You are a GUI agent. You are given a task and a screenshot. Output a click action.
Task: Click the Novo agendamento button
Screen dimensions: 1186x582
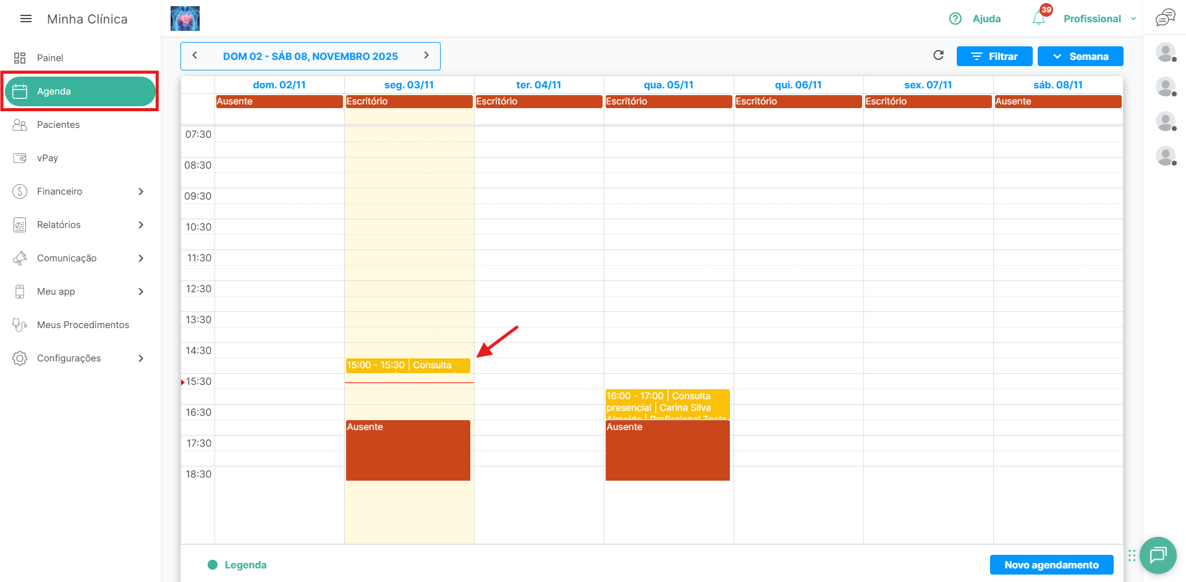1051,565
